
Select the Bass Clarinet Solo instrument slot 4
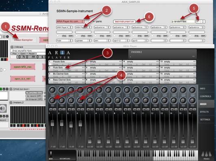pos(67,81)
